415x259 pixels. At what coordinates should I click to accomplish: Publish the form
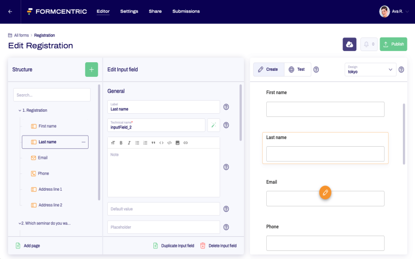(393, 44)
